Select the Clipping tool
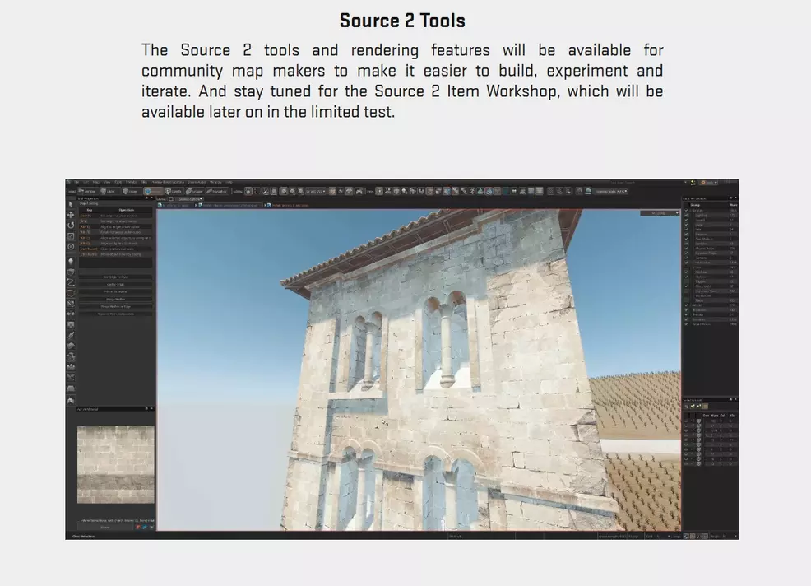Screen dimensions: 811x586 tap(71, 304)
